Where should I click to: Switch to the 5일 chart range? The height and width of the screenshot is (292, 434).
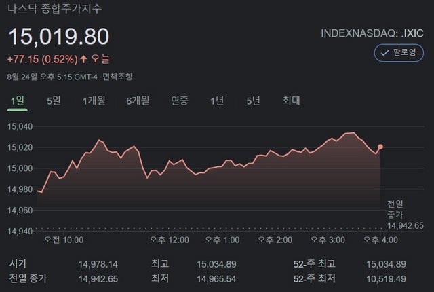click(54, 101)
